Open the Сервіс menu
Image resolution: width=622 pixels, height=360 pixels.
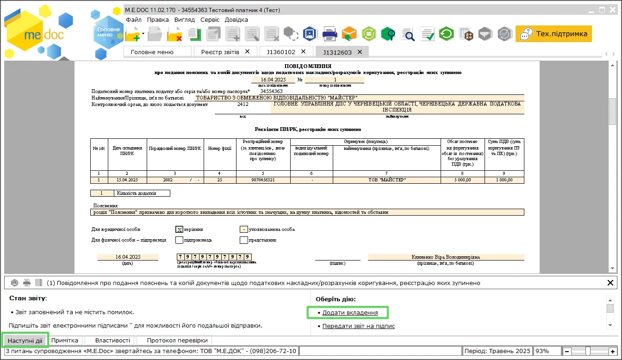(210, 19)
